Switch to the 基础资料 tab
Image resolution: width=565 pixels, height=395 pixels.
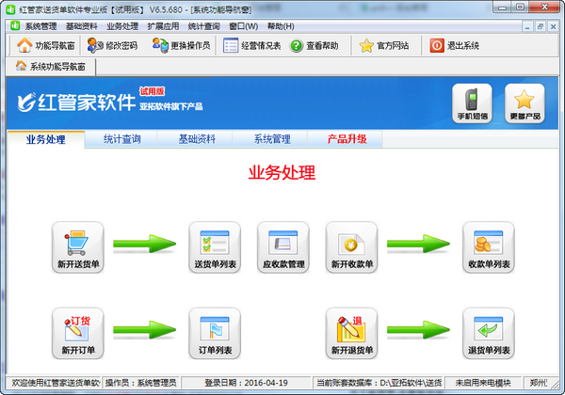[x=197, y=139]
